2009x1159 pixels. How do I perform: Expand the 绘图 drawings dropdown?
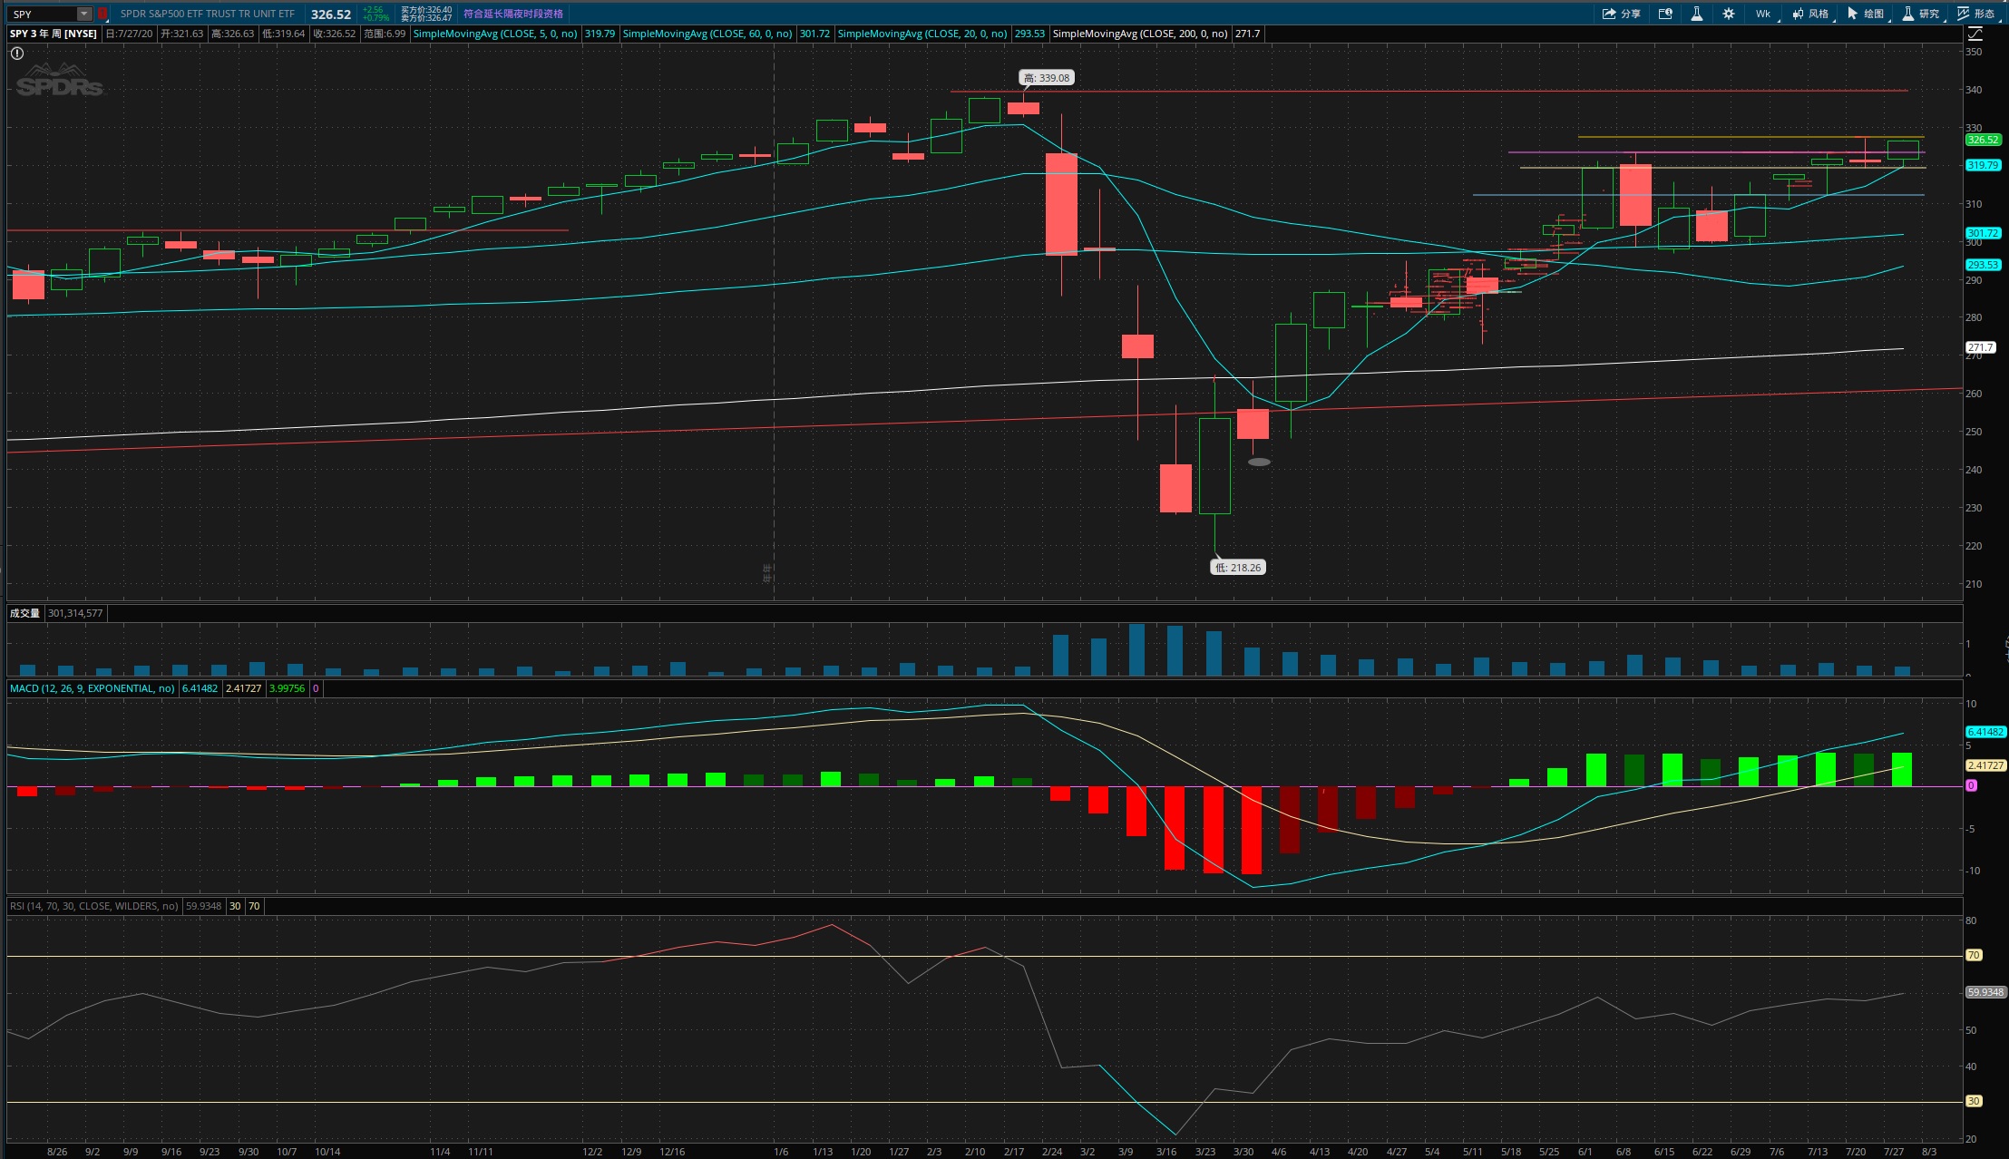(1867, 14)
